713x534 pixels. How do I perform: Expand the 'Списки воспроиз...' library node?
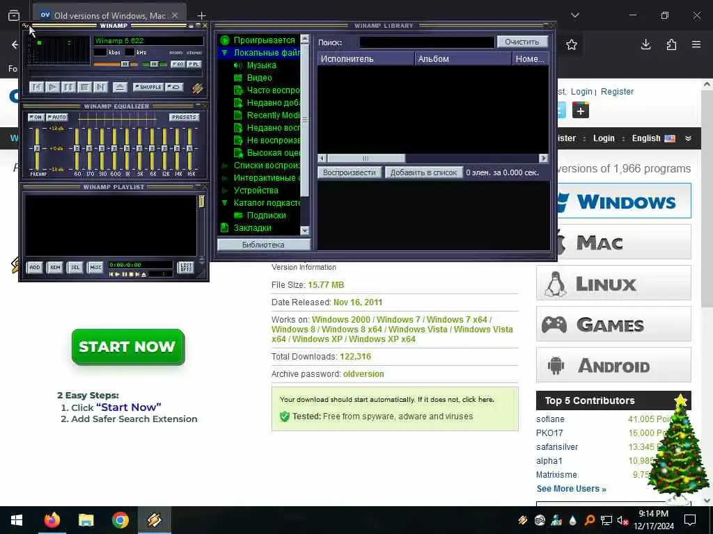[224, 165]
